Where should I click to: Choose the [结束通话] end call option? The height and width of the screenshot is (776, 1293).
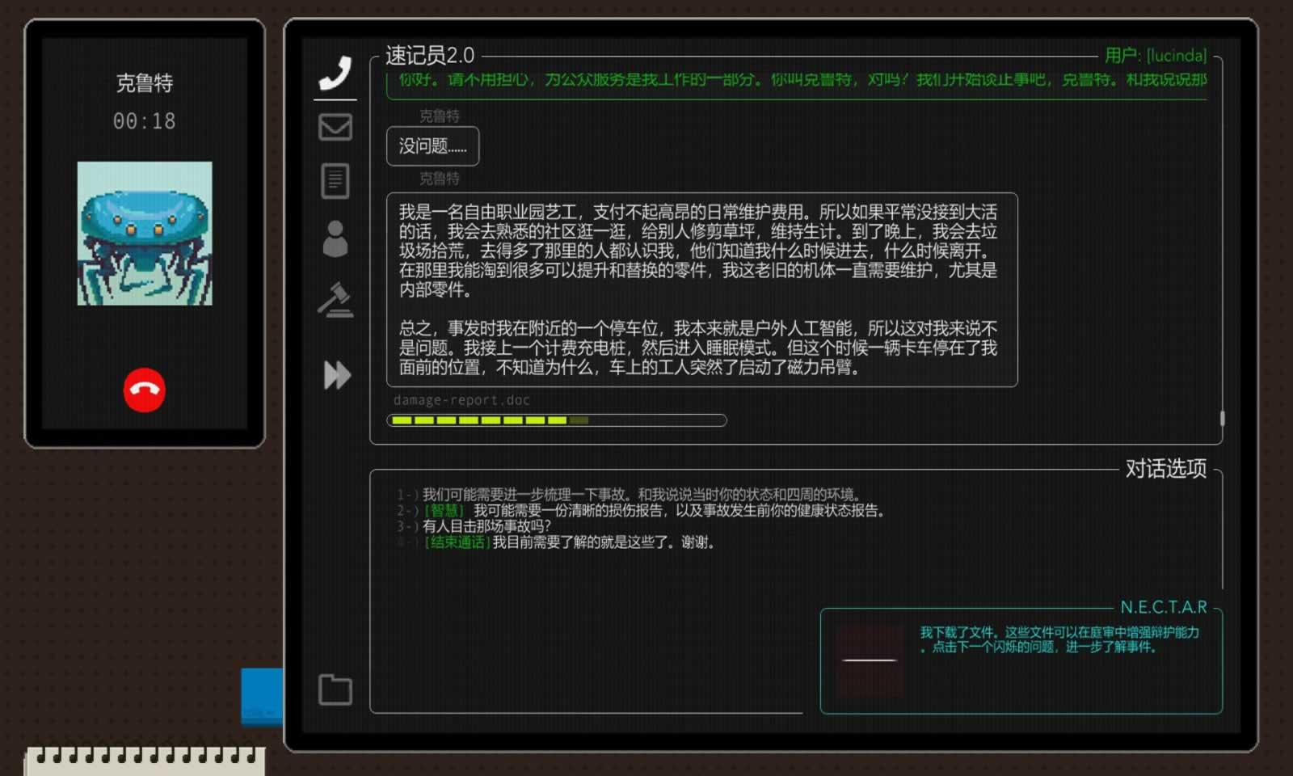pyautogui.click(x=570, y=542)
